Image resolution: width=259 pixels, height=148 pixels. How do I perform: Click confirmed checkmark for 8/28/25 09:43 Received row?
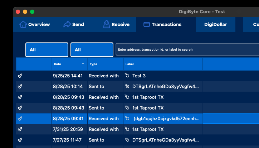click(20, 97)
